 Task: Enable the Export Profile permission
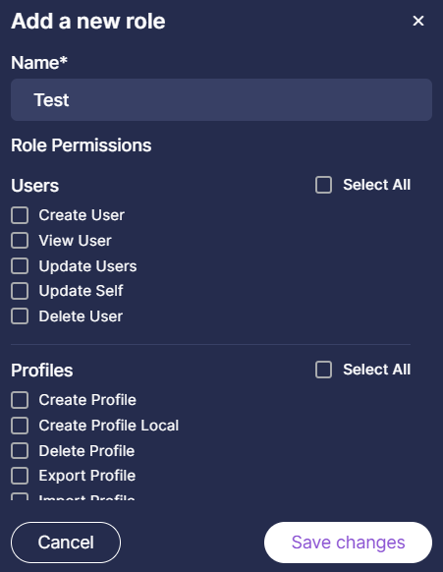point(20,476)
